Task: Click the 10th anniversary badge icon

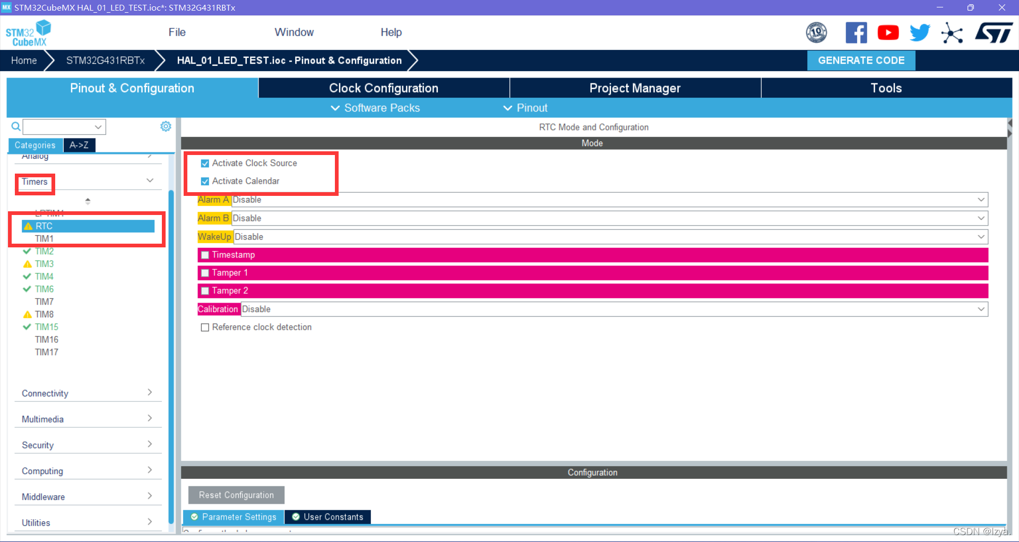Action: click(x=816, y=33)
